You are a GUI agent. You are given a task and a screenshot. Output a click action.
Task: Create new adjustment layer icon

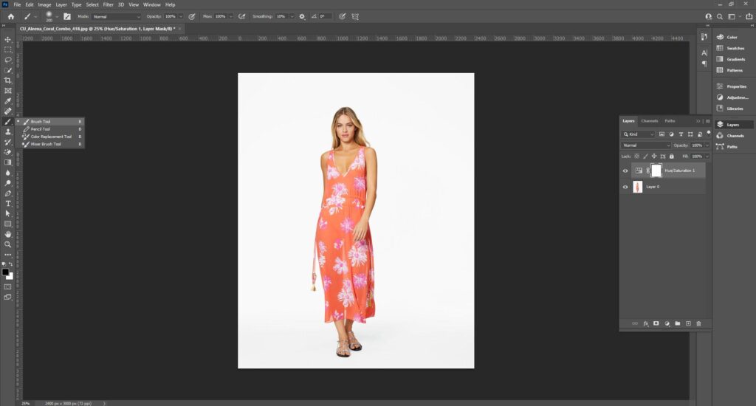[x=667, y=323]
